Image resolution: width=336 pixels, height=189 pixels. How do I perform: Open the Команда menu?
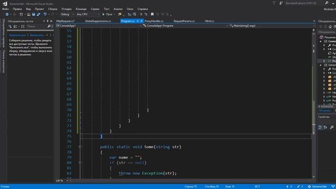tap(81, 9)
